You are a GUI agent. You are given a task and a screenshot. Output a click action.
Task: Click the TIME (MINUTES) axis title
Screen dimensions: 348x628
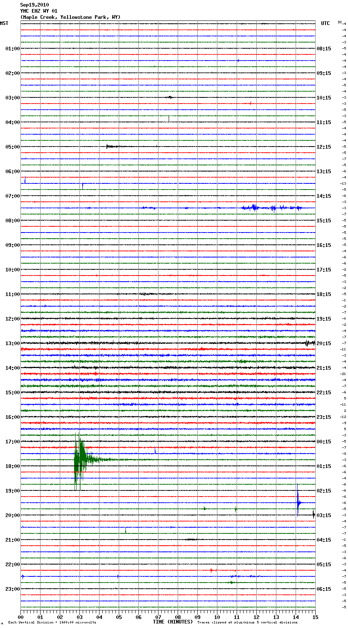[173, 622]
